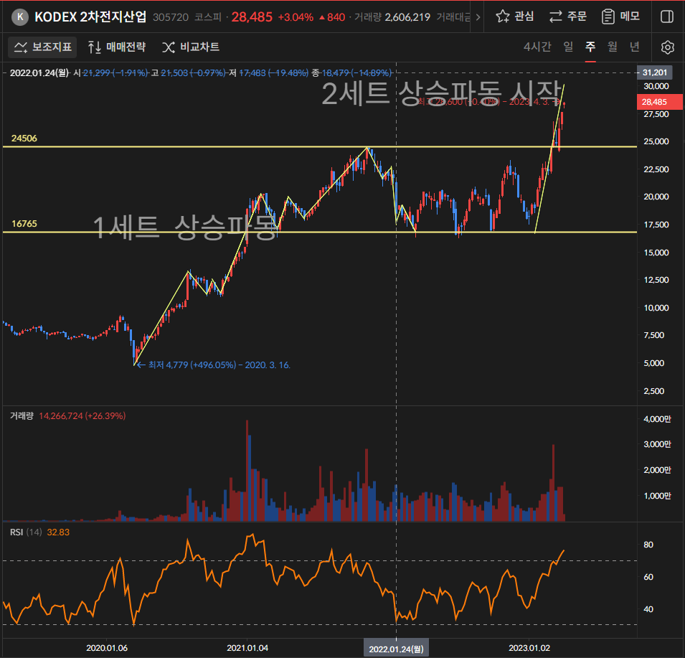Switch chart to 일 daily interval

(568, 47)
